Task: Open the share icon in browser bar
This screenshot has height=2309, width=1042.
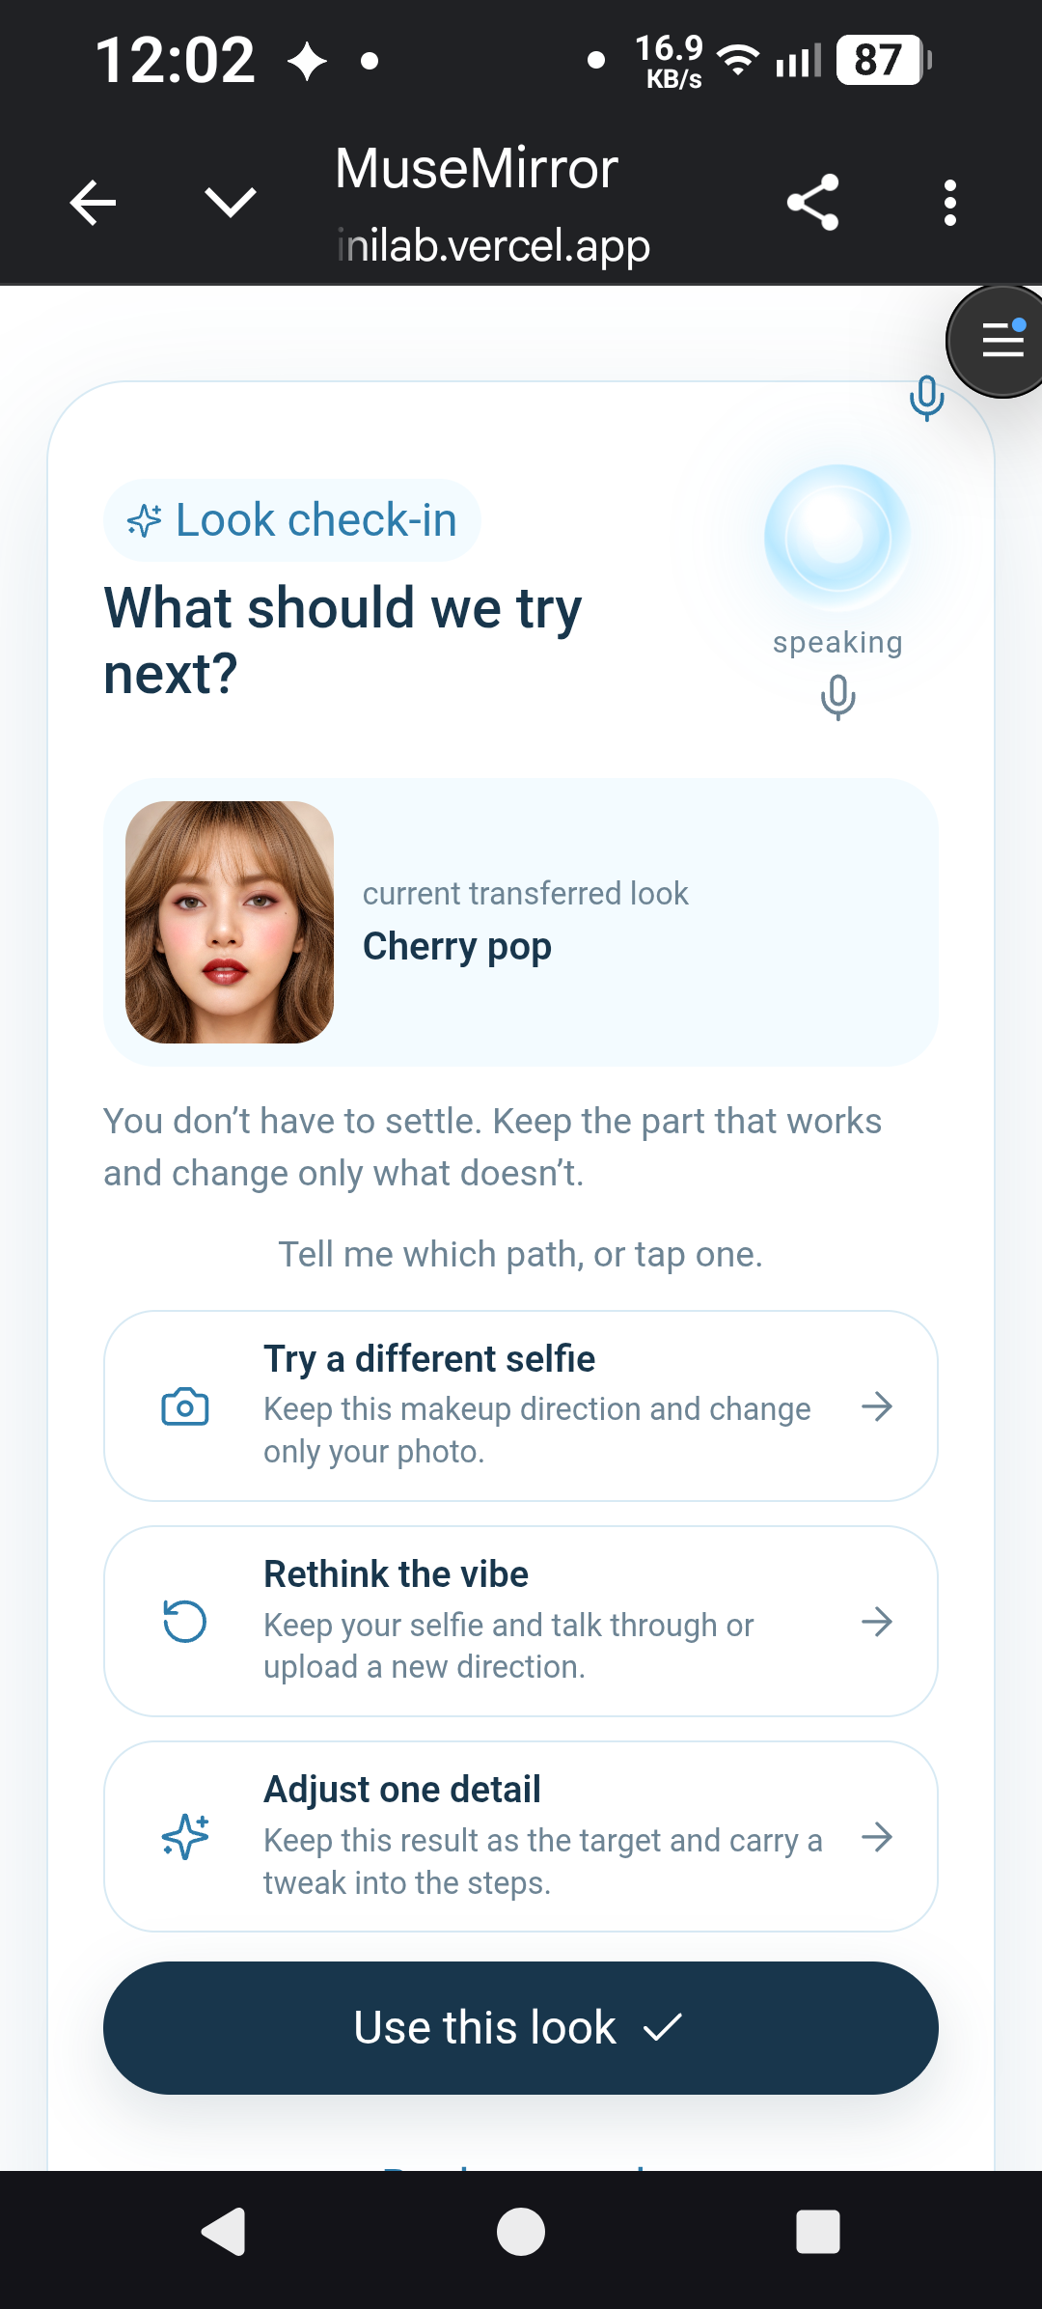Action: pos(813,203)
